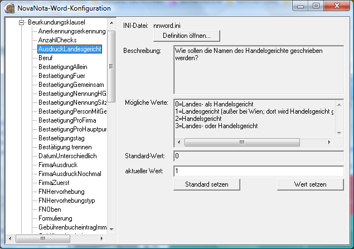This screenshot has width=354, height=249.
Task: Click Mögliche Werte horizontal scroll left arrow
Action: (179, 142)
